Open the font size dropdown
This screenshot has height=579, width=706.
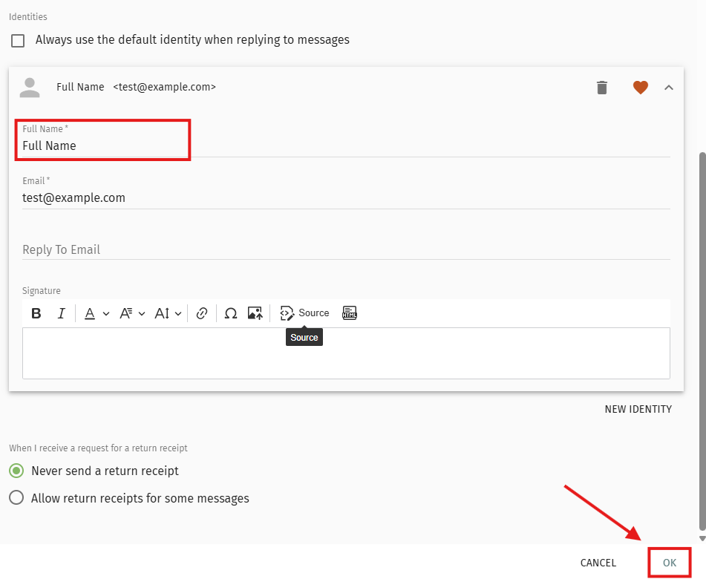[x=168, y=313]
